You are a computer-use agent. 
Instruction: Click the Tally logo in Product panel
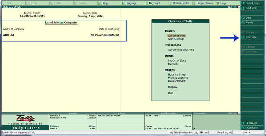pos(26,118)
